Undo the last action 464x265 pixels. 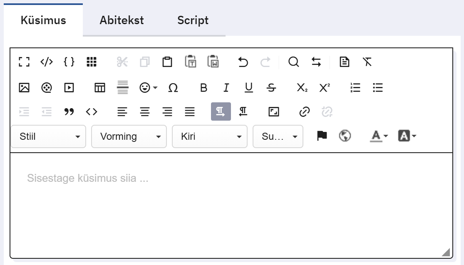[243, 62]
